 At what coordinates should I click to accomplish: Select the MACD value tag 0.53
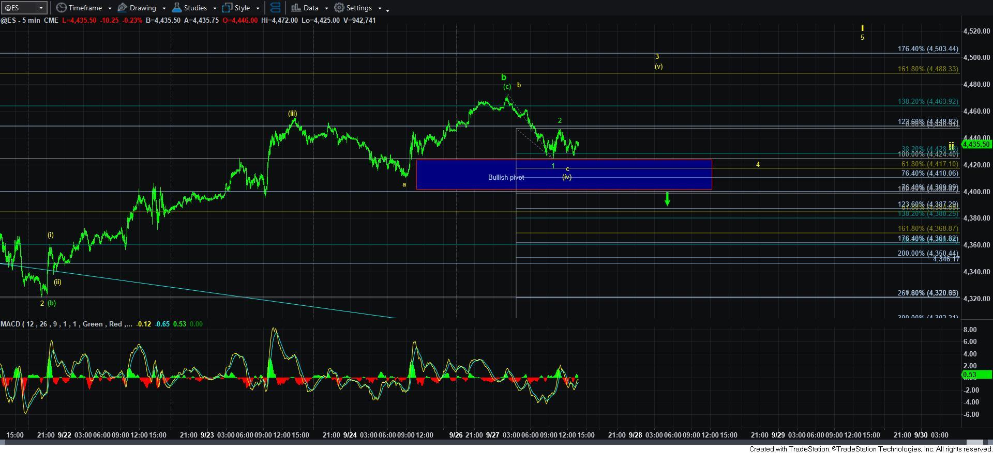click(x=976, y=374)
